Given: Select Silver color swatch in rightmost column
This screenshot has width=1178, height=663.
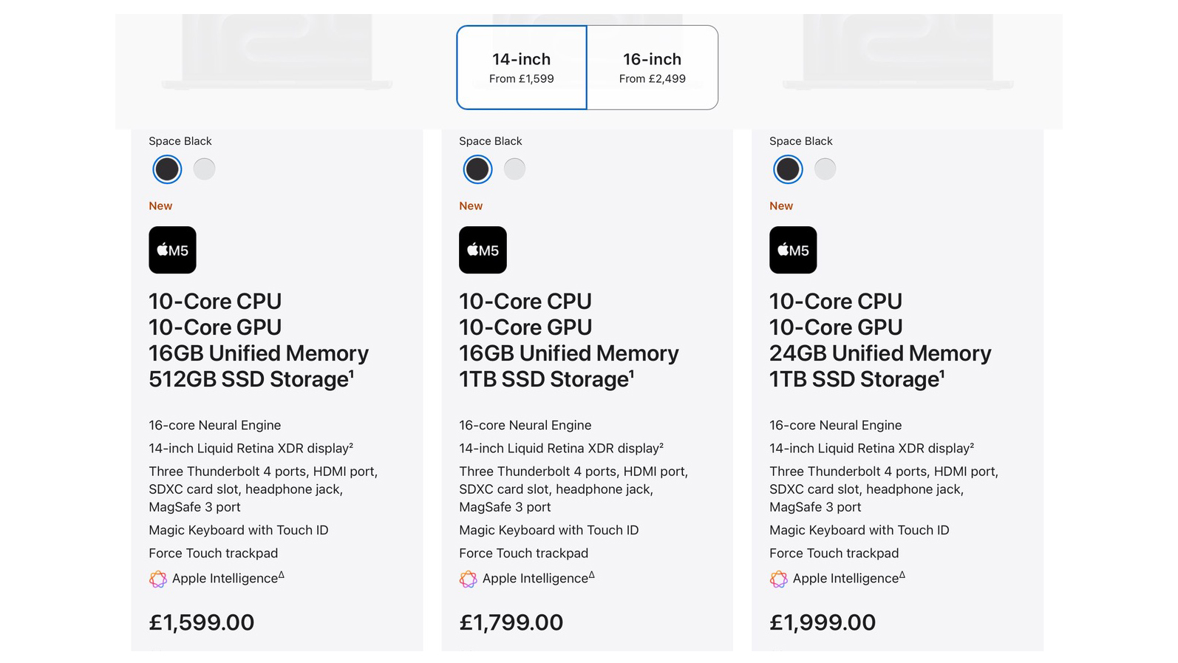Looking at the screenshot, I should coord(825,169).
